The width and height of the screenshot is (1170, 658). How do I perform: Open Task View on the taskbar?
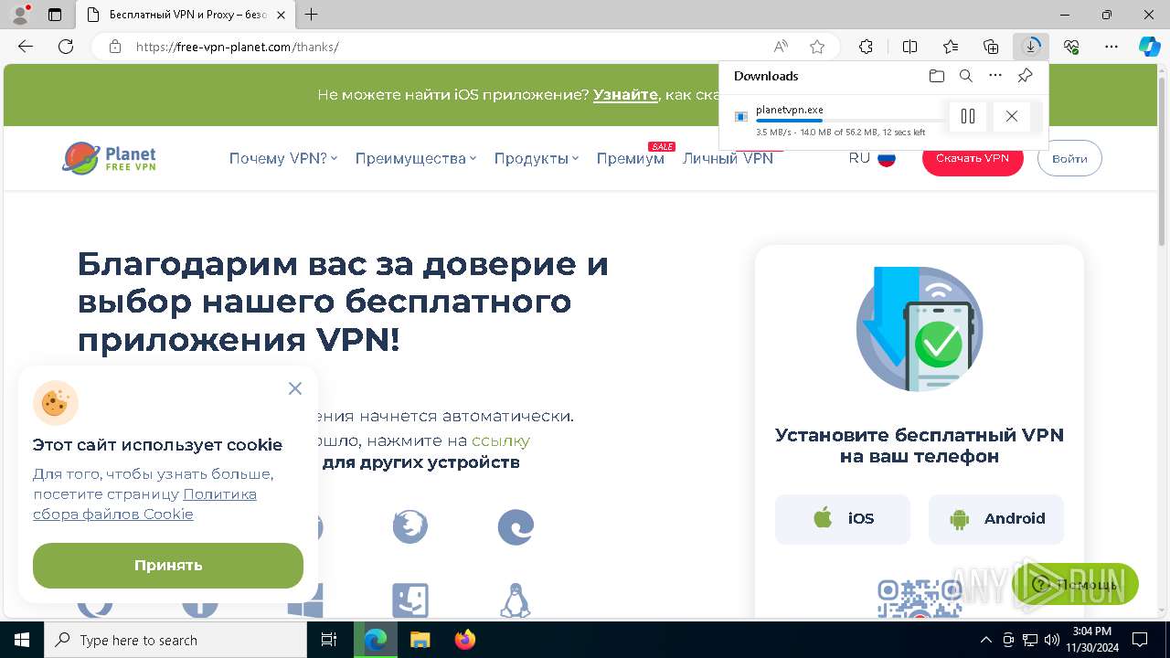(x=330, y=640)
